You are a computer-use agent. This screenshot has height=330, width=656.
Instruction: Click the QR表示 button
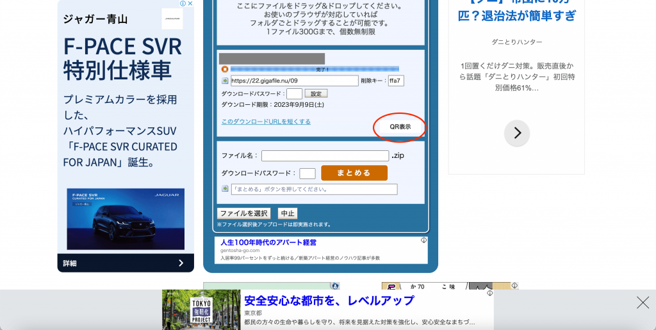point(400,127)
